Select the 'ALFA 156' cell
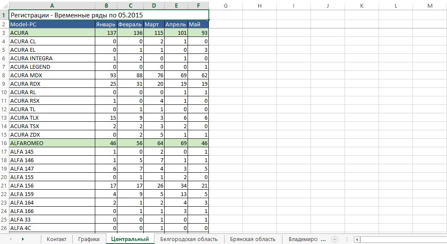 (x=52, y=186)
